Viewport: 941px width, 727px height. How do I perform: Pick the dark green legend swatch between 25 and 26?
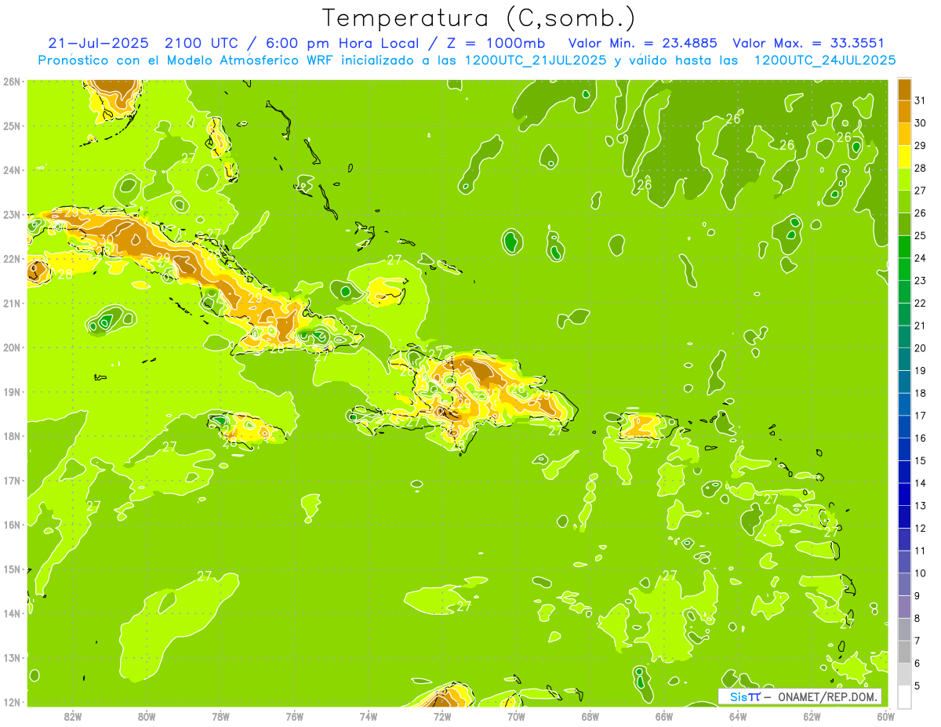904,224
